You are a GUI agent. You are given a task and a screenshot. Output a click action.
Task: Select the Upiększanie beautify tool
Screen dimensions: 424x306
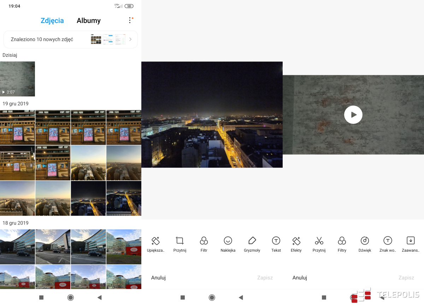(155, 244)
